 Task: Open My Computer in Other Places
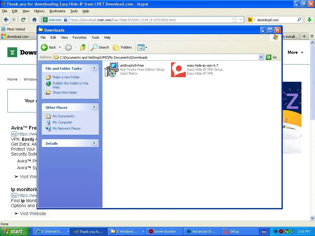[62, 122]
